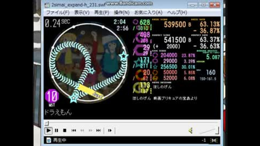Click the 541500 perfect score value
The image size is (260, 146).
[x=175, y=40]
